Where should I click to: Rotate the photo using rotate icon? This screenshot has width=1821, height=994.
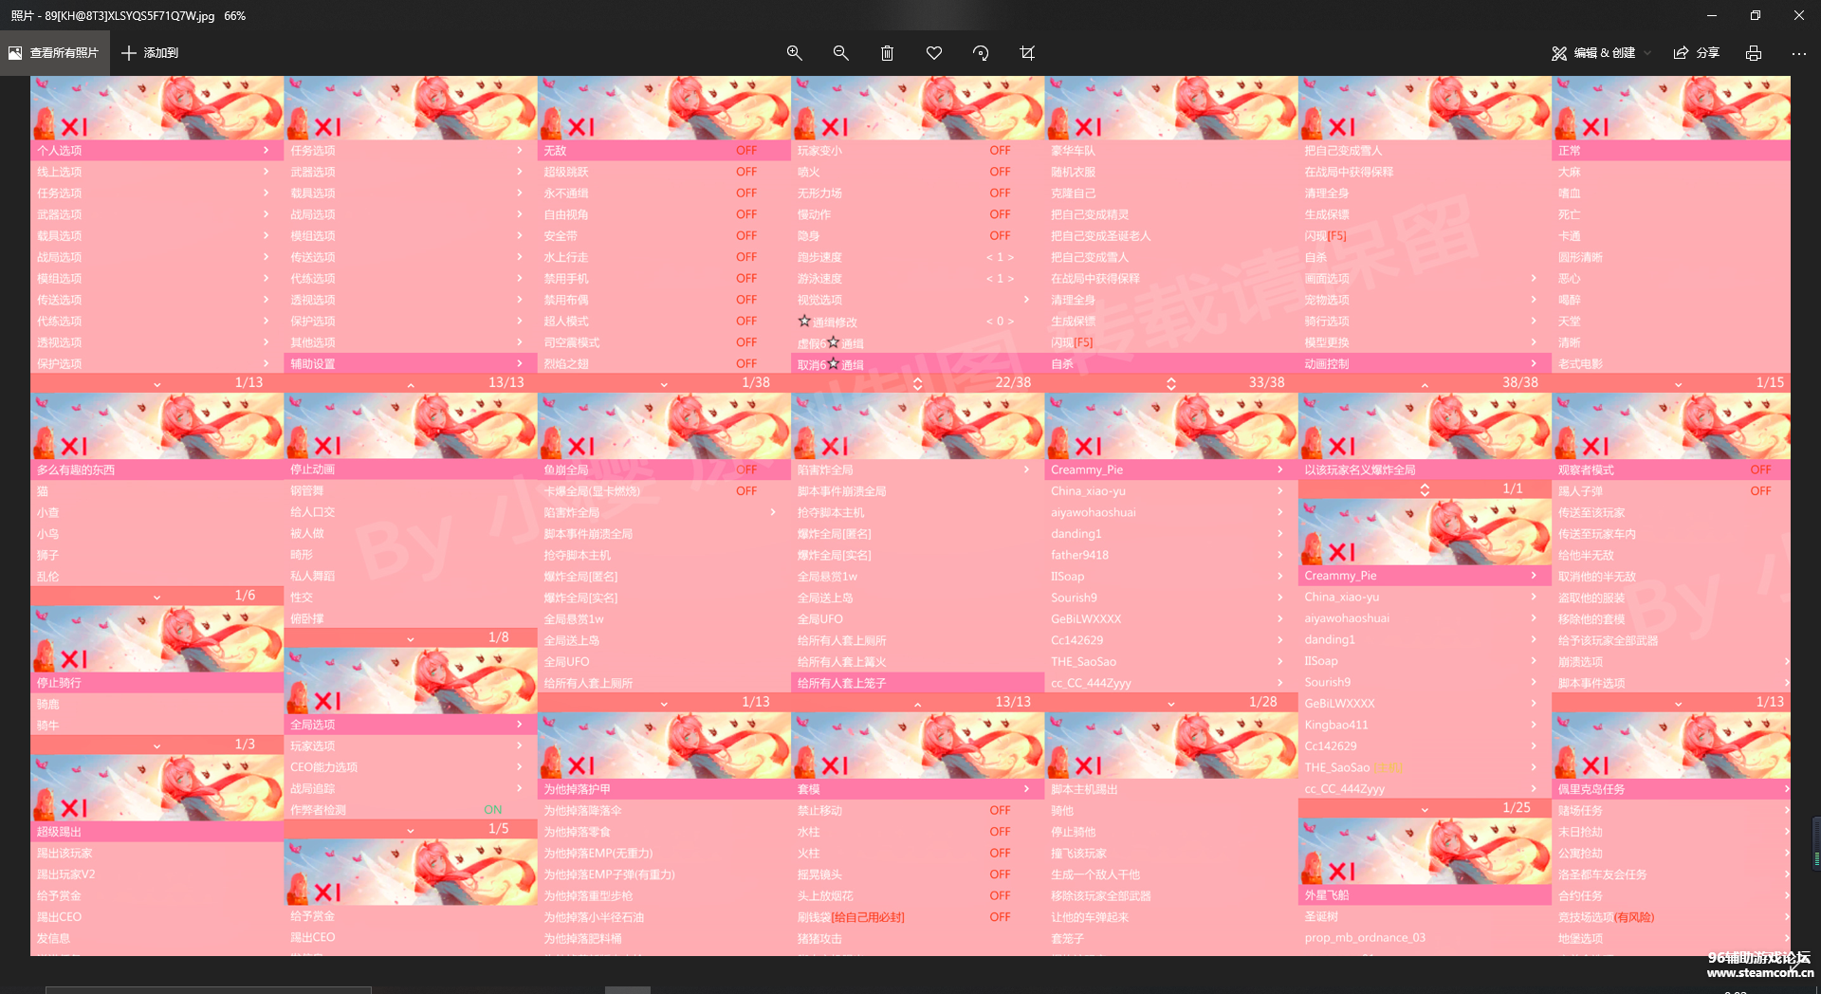tap(981, 53)
